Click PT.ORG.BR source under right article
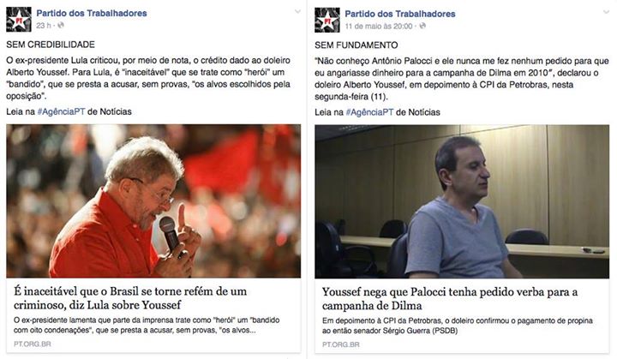Screen dimensions: 617x359 [341, 344]
